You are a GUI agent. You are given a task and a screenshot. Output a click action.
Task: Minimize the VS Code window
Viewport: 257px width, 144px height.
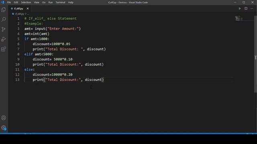pyautogui.click(x=235, y=2)
